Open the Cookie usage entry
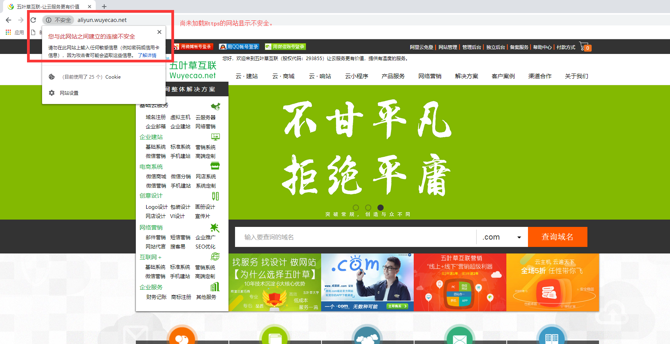Viewport: 670px width, 344px height. 91,77
